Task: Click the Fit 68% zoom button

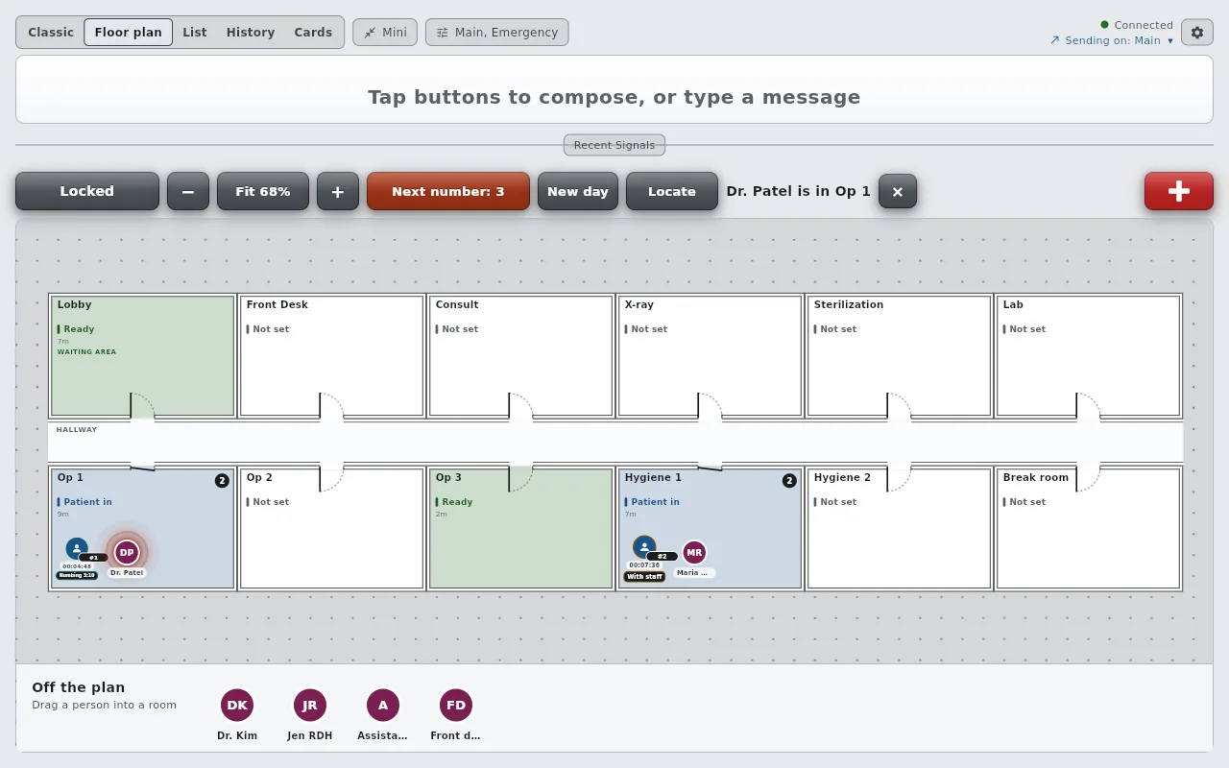Action: [263, 191]
